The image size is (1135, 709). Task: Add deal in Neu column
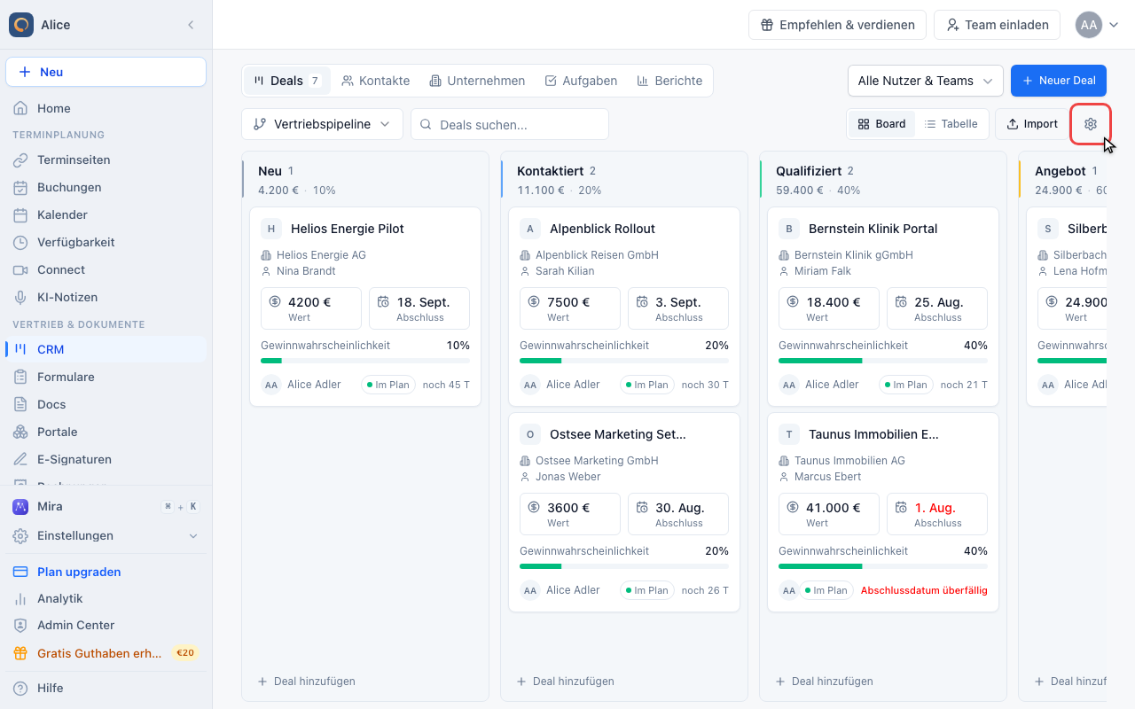pyautogui.click(x=307, y=682)
